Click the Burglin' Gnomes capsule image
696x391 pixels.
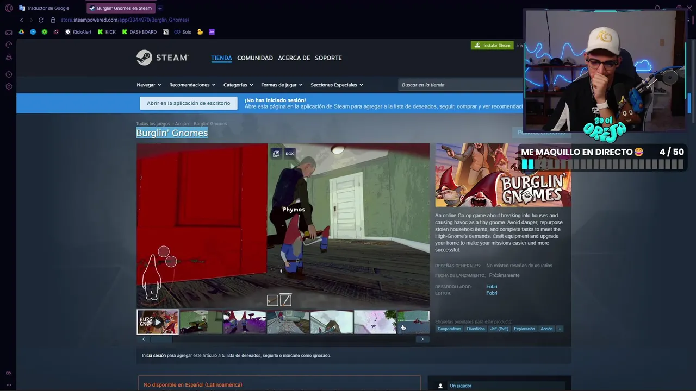coord(503,175)
